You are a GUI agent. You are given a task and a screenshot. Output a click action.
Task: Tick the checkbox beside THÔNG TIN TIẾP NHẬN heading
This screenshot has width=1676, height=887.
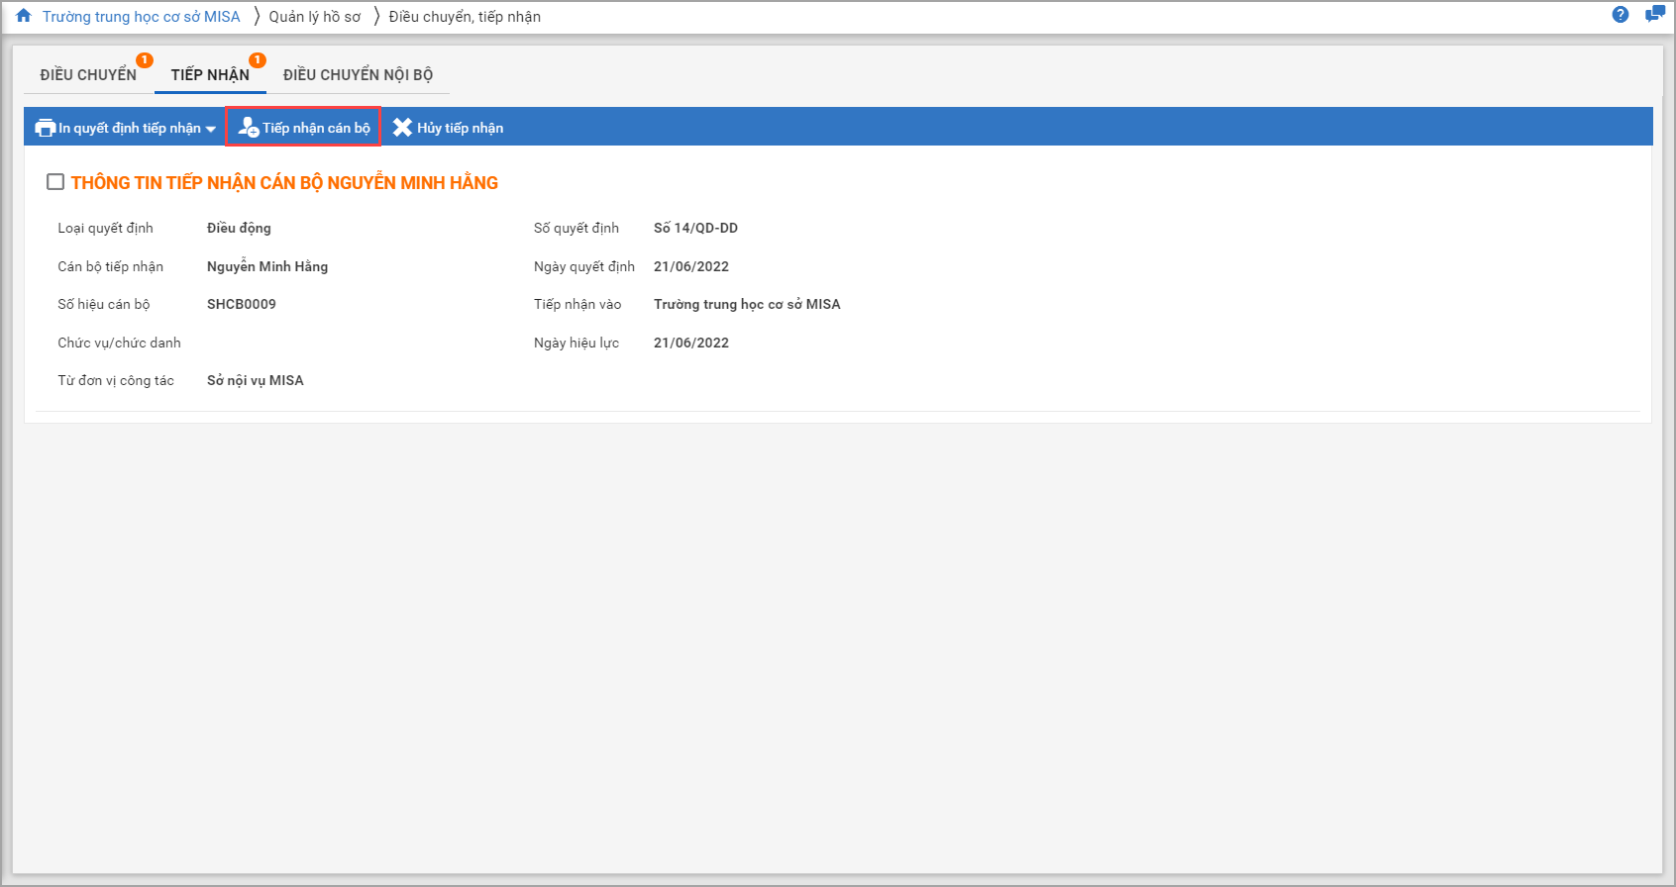click(x=55, y=182)
